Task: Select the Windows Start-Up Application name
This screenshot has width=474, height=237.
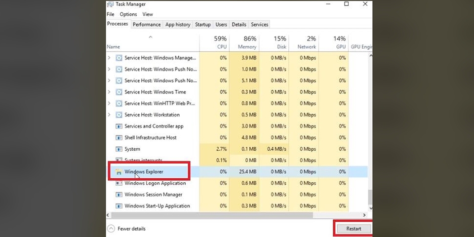Action: tap(157, 206)
